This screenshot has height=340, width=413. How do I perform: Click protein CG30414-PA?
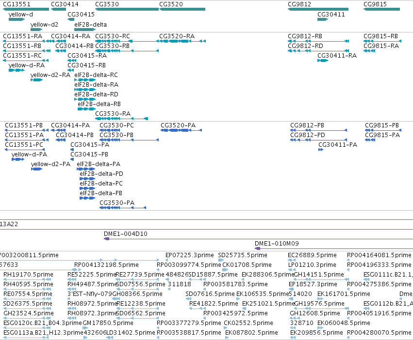[x=58, y=130]
